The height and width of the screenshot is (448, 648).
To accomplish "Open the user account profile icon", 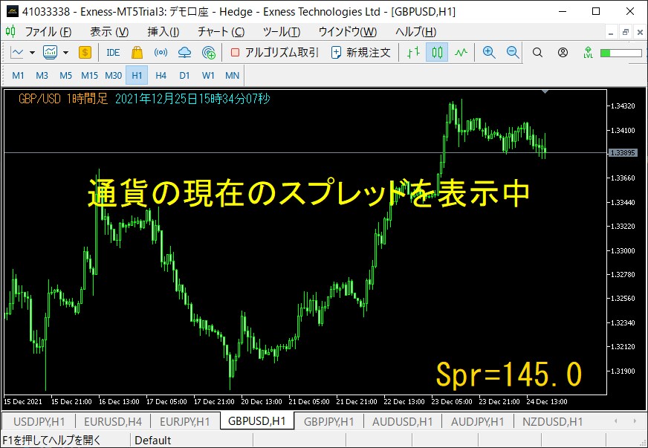I will (563, 53).
